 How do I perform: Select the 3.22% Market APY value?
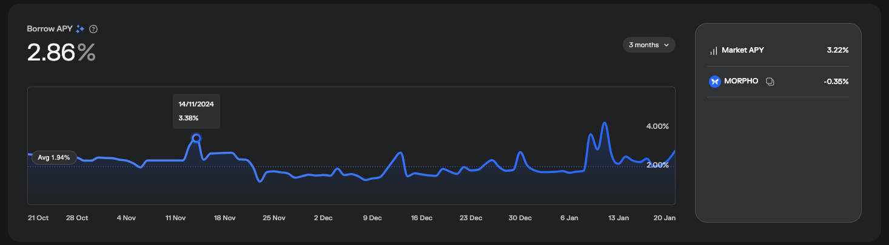(x=837, y=50)
